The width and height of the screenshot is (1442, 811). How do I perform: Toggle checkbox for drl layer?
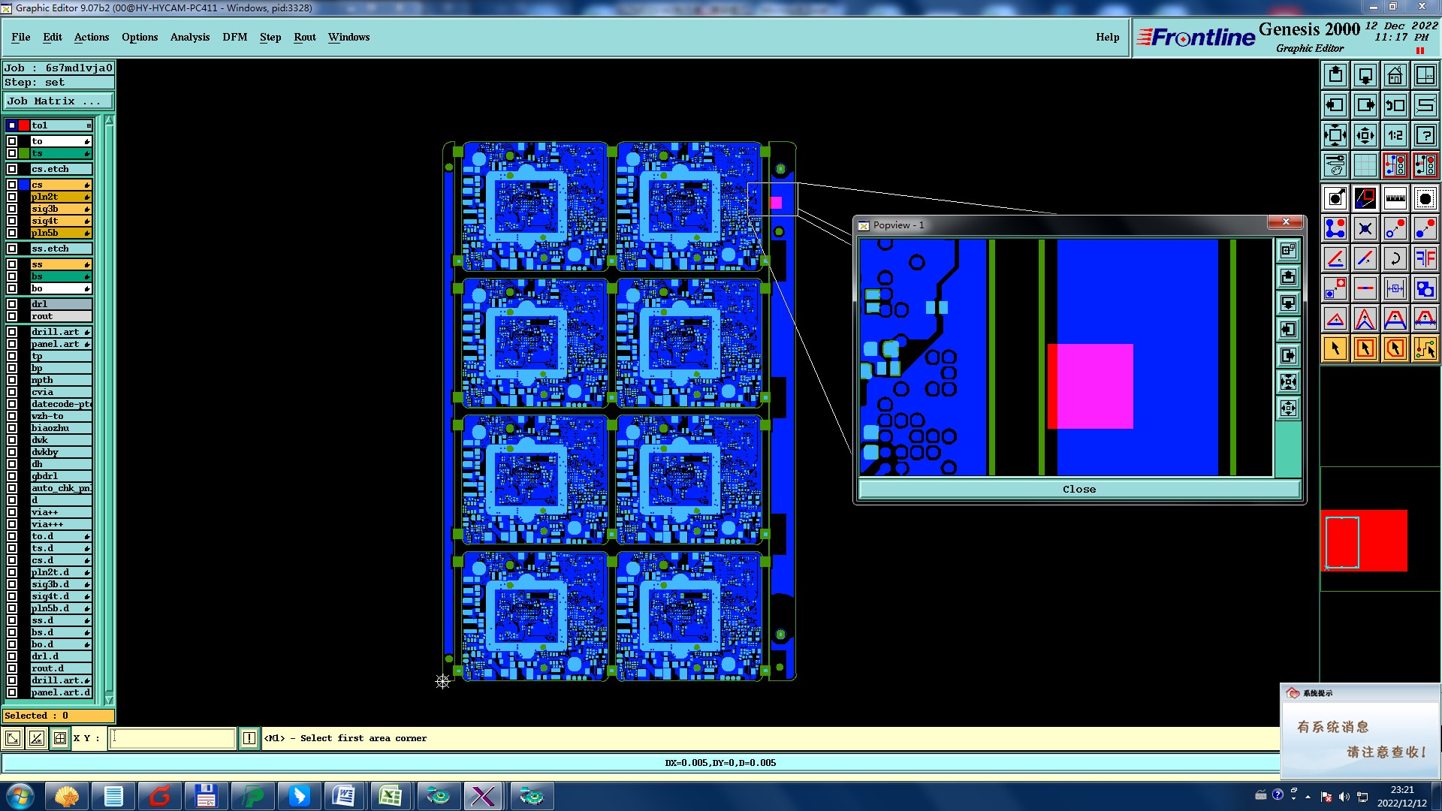[x=12, y=304]
